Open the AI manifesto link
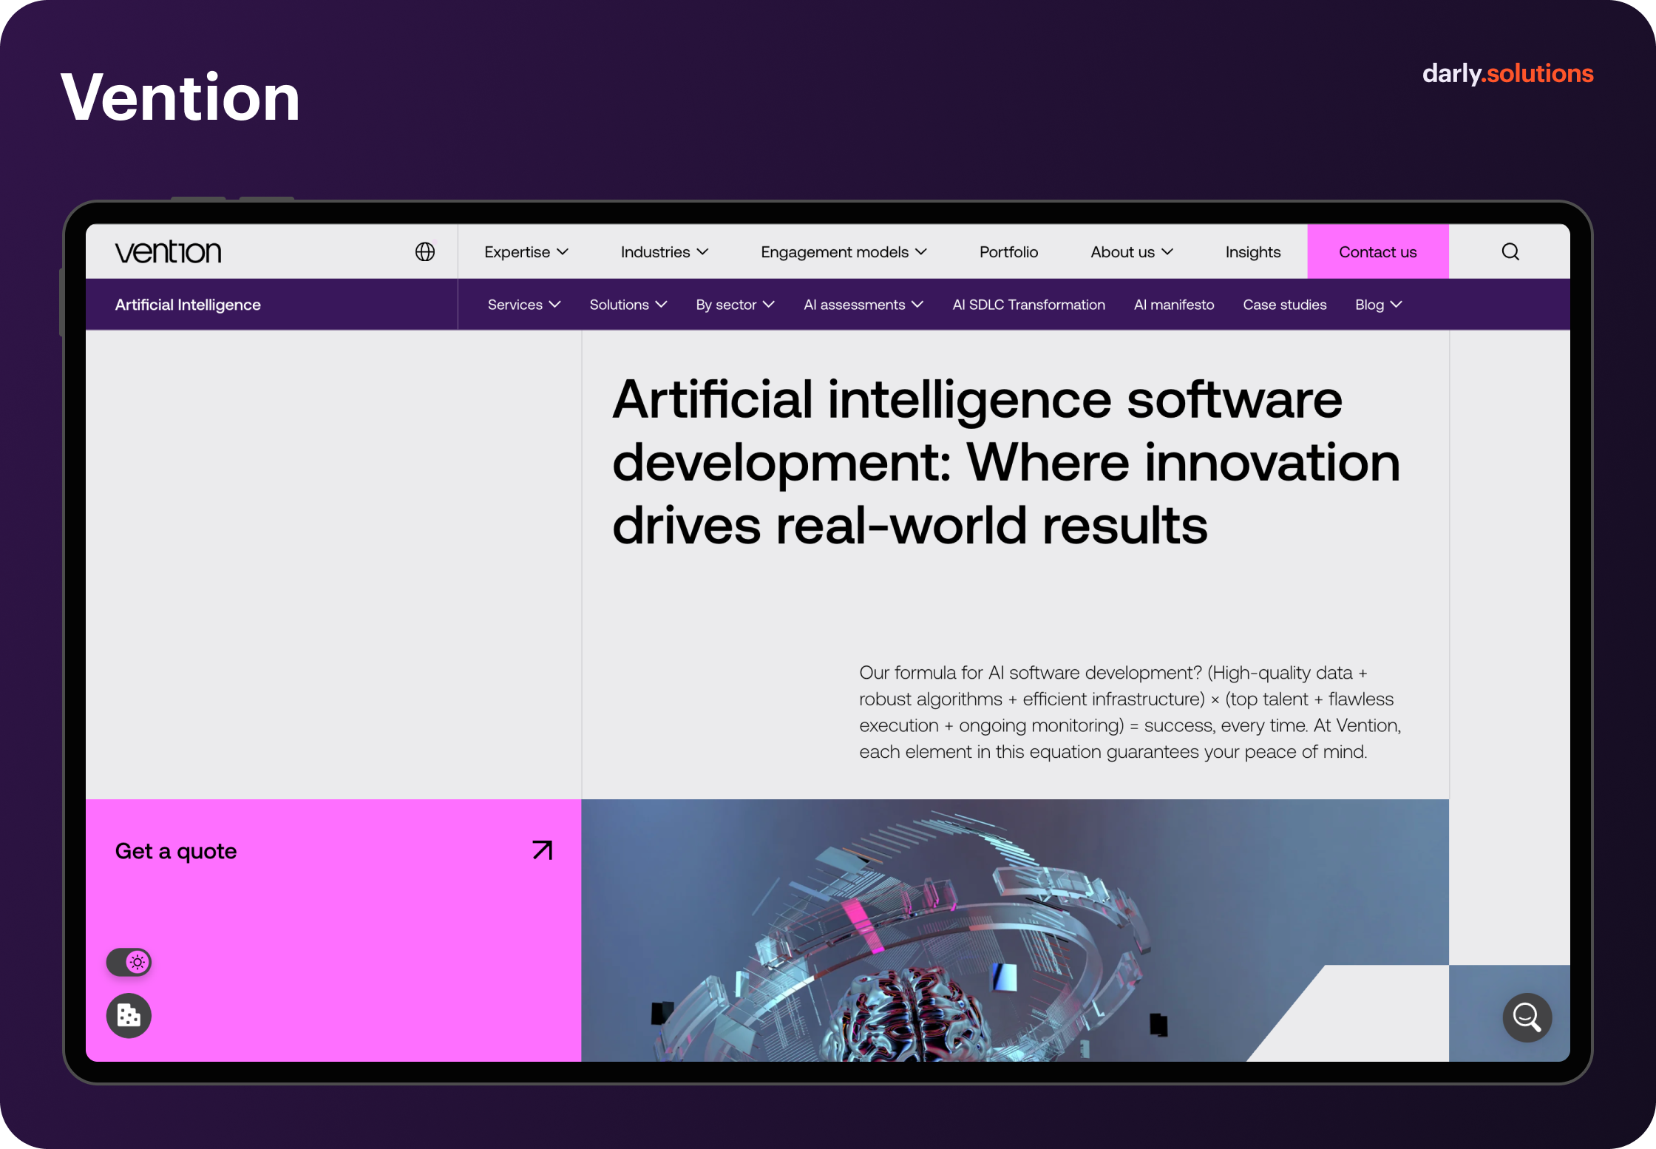This screenshot has width=1656, height=1149. tap(1174, 305)
